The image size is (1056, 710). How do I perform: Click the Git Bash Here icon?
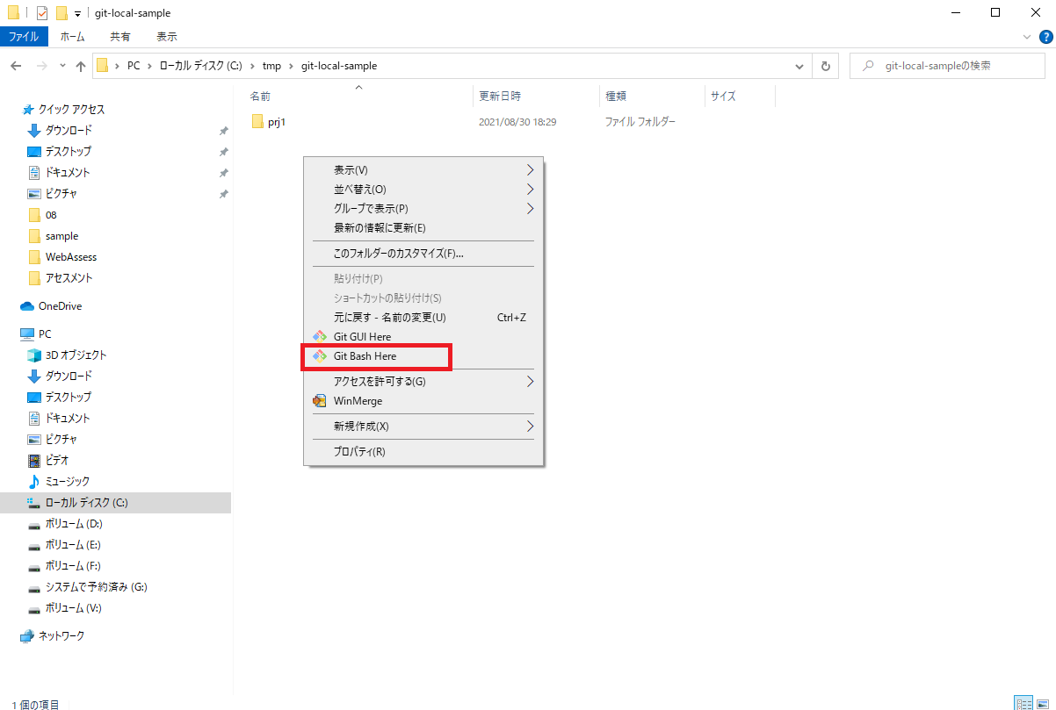tap(320, 356)
